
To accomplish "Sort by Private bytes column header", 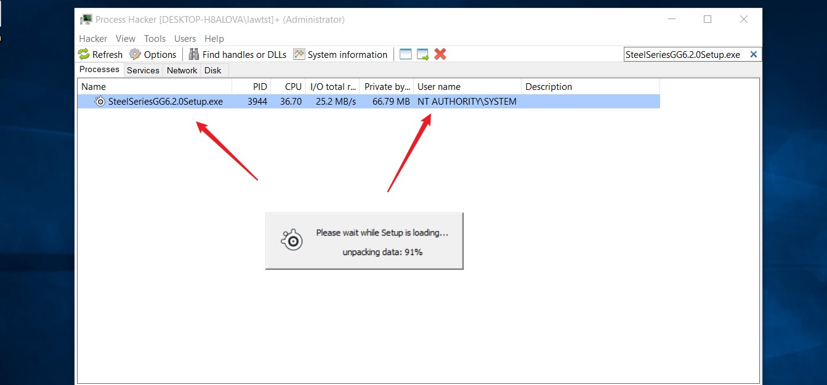I will tap(387, 87).
